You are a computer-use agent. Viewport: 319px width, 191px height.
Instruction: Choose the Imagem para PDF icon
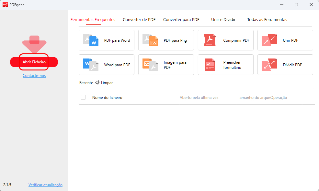(x=150, y=65)
